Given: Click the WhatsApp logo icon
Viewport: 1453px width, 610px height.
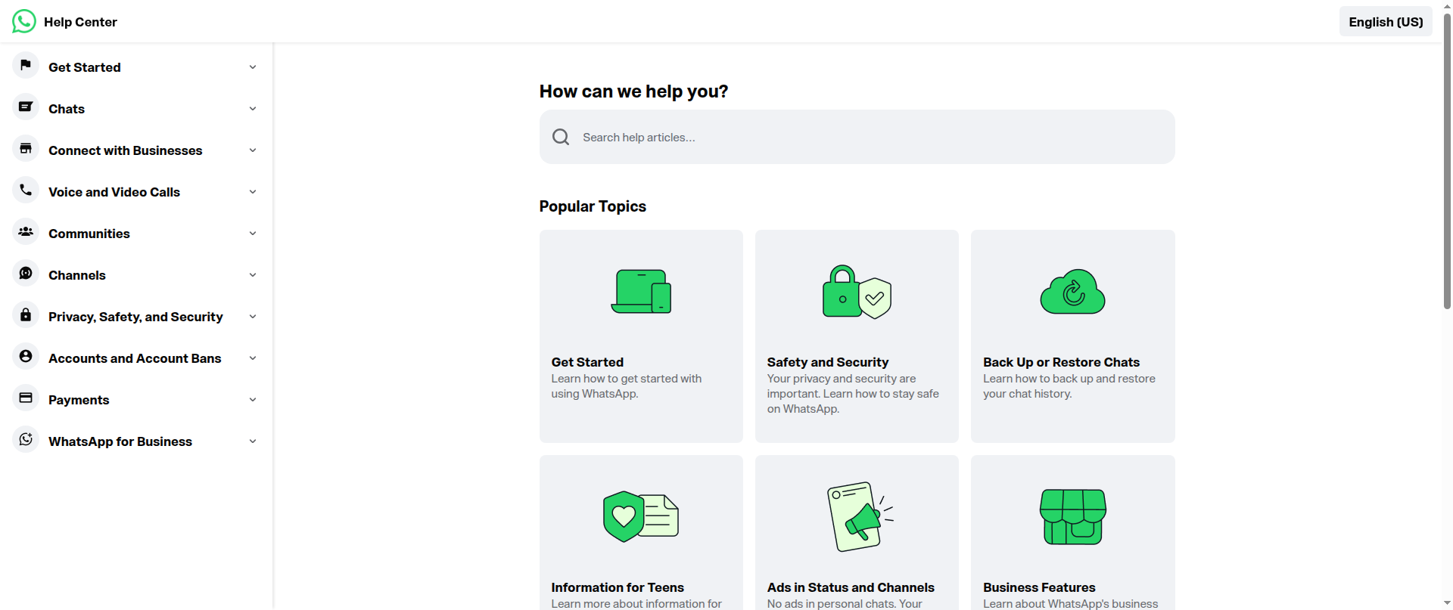Looking at the screenshot, I should [x=24, y=21].
